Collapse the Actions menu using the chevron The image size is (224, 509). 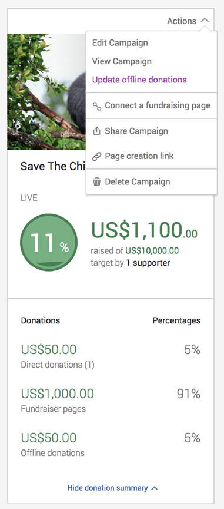(x=205, y=21)
